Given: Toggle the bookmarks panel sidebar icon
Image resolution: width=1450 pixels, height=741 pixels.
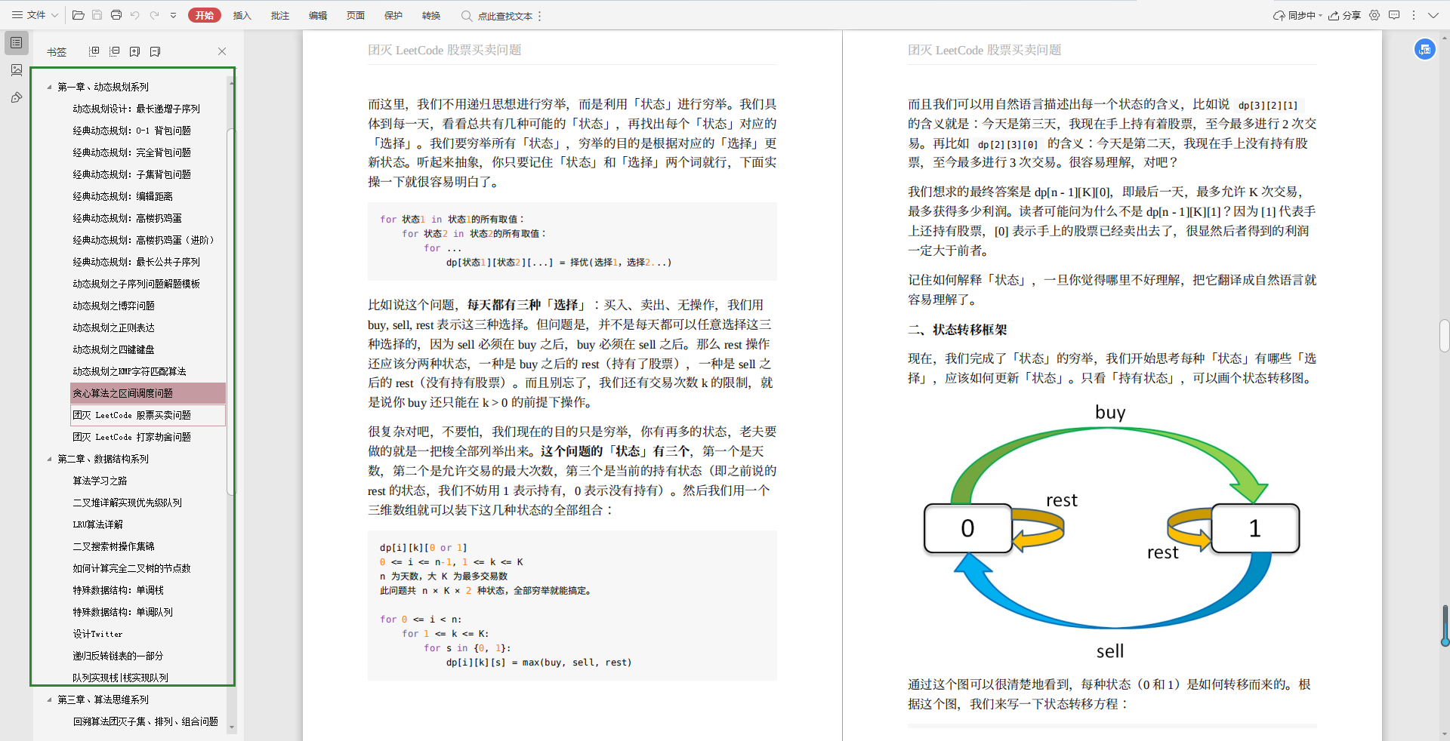Looking at the screenshot, I should pyautogui.click(x=17, y=43).
